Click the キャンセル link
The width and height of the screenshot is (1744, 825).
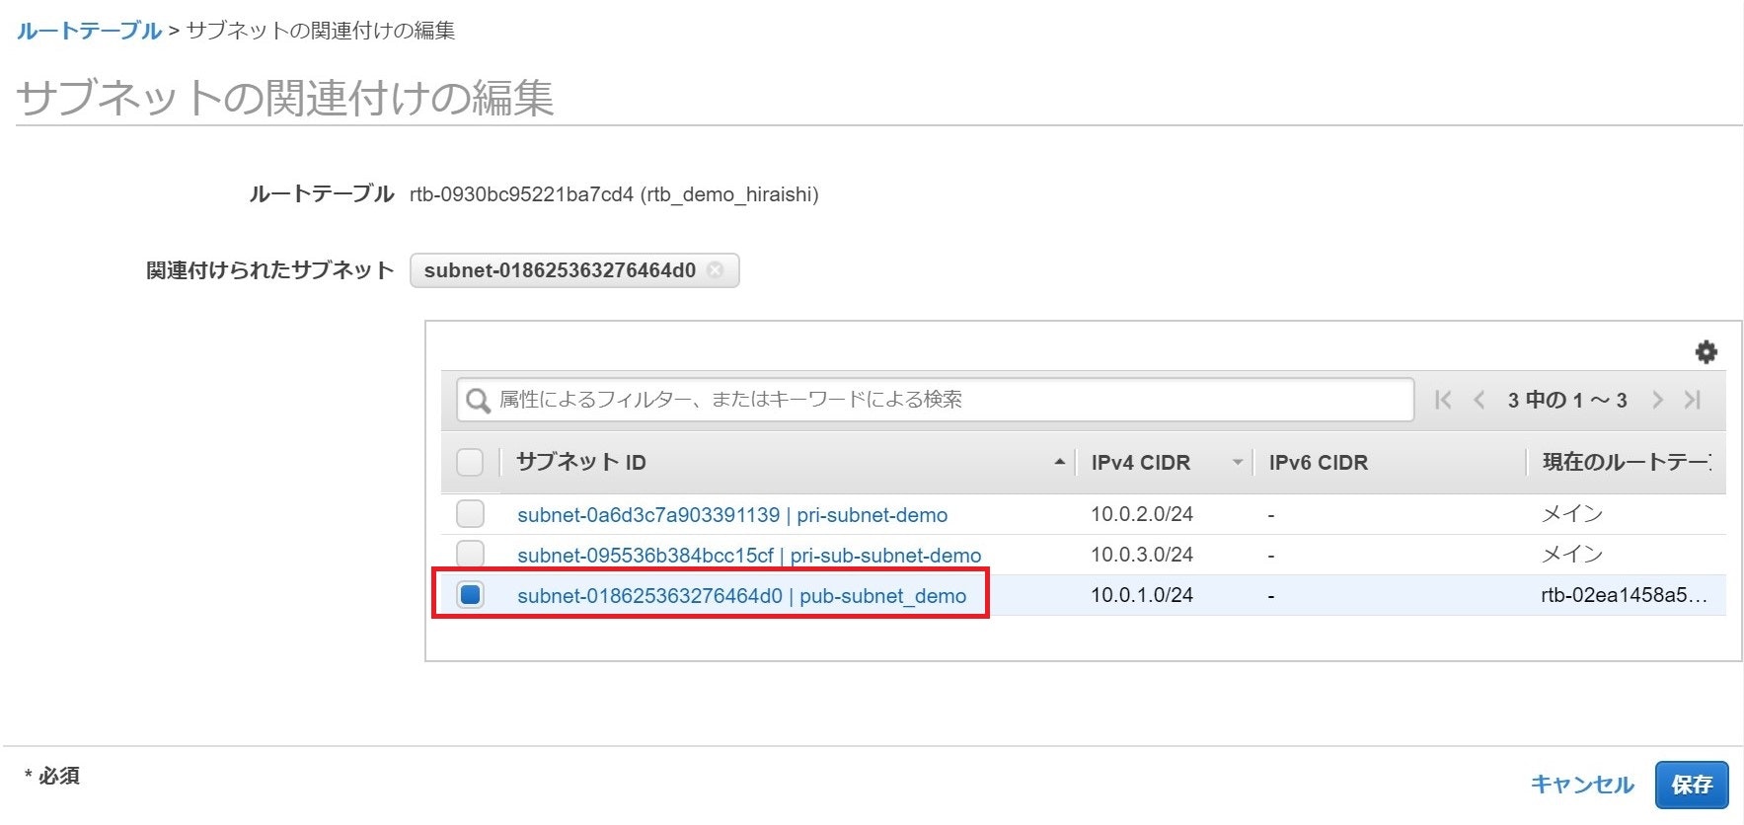tap(1582, 785)
